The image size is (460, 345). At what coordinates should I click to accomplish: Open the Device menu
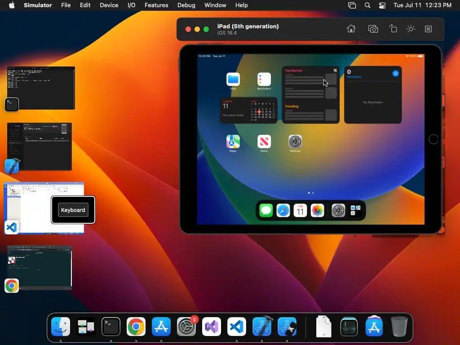[x=109, y=5]
